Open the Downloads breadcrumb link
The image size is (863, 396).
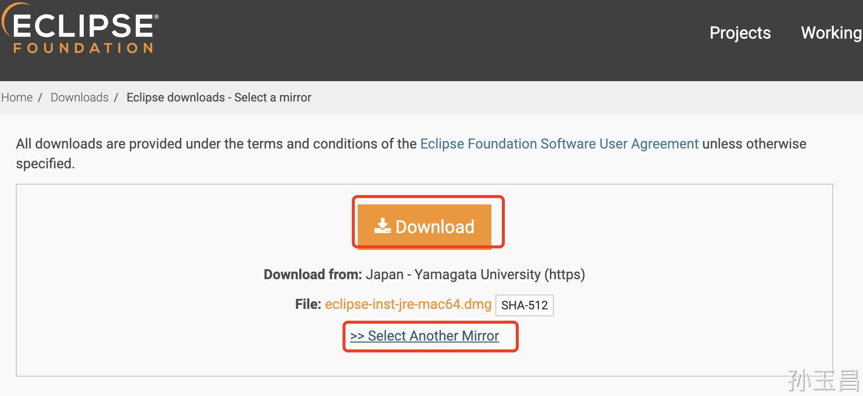(80, 97)
